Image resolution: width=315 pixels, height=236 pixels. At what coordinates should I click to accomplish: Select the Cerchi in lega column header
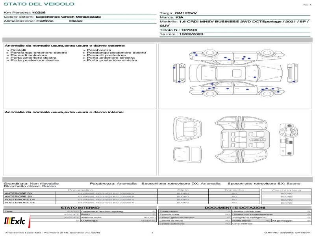[x=287, y=190]
